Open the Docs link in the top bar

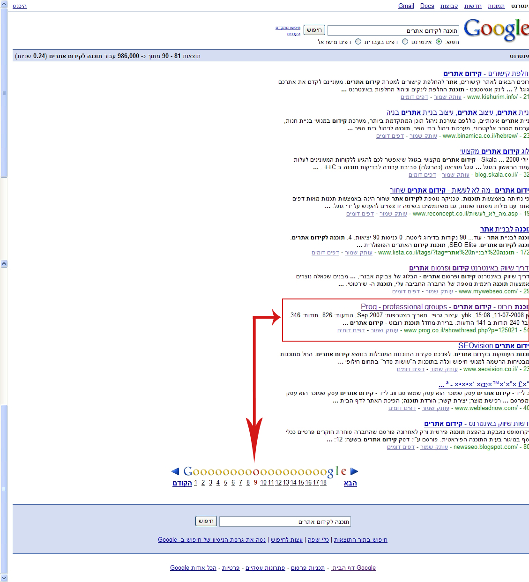pyautogui.click(x=427, y=6)
